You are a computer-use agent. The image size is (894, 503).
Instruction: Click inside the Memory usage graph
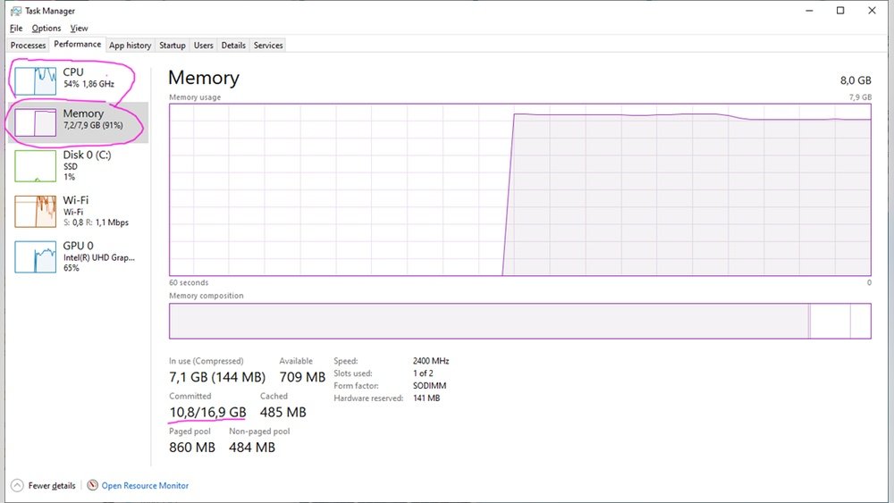click(x=519, y=189)
